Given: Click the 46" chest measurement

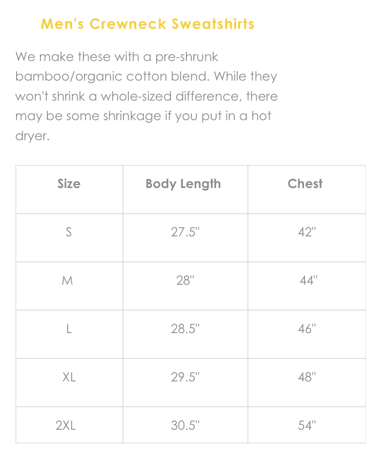Looking at the screenshot, I should point(307,329).
